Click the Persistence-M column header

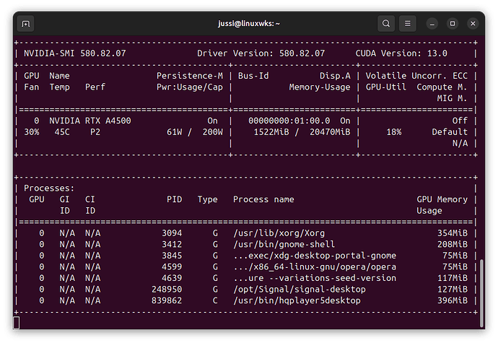[190, 76]
